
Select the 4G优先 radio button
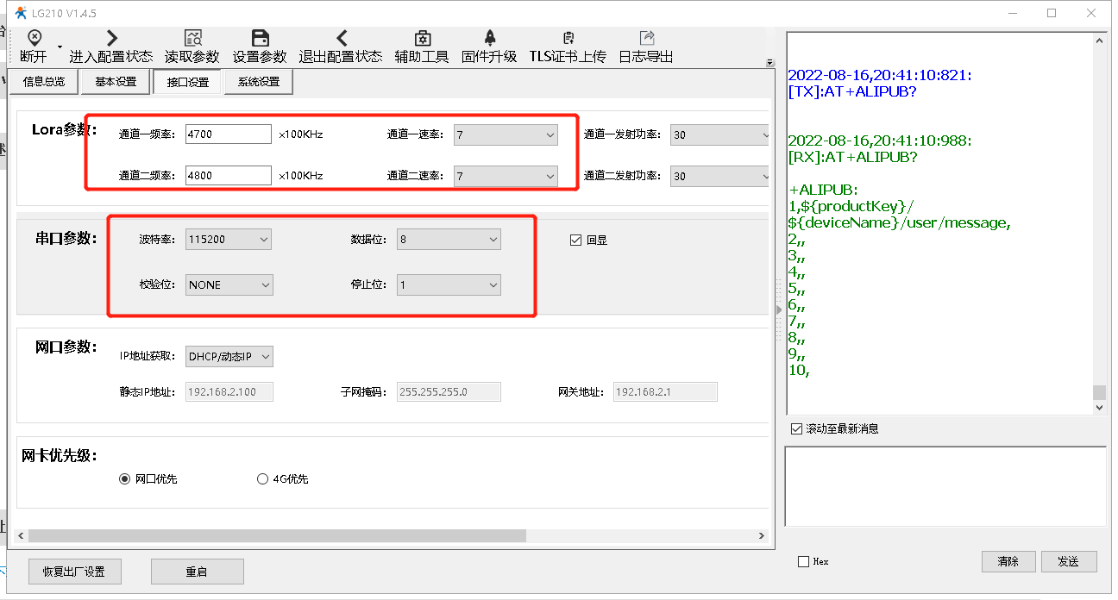[x=263, y=479]
